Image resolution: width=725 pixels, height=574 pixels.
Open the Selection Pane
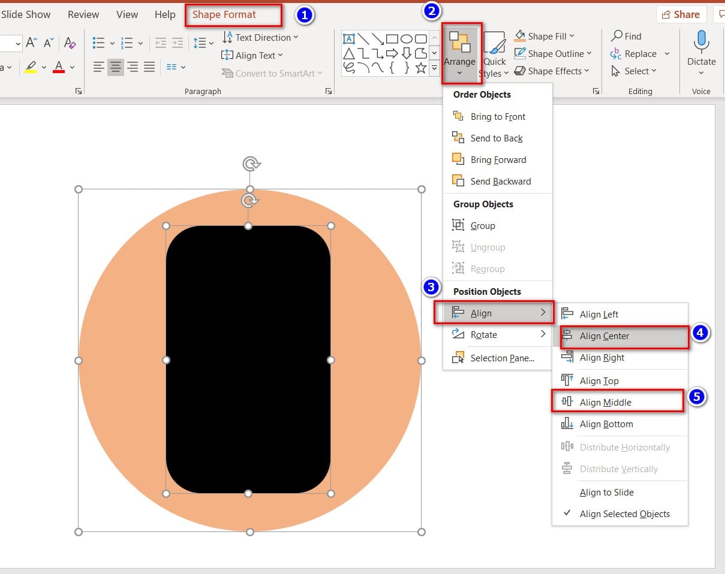click(502, 358)
